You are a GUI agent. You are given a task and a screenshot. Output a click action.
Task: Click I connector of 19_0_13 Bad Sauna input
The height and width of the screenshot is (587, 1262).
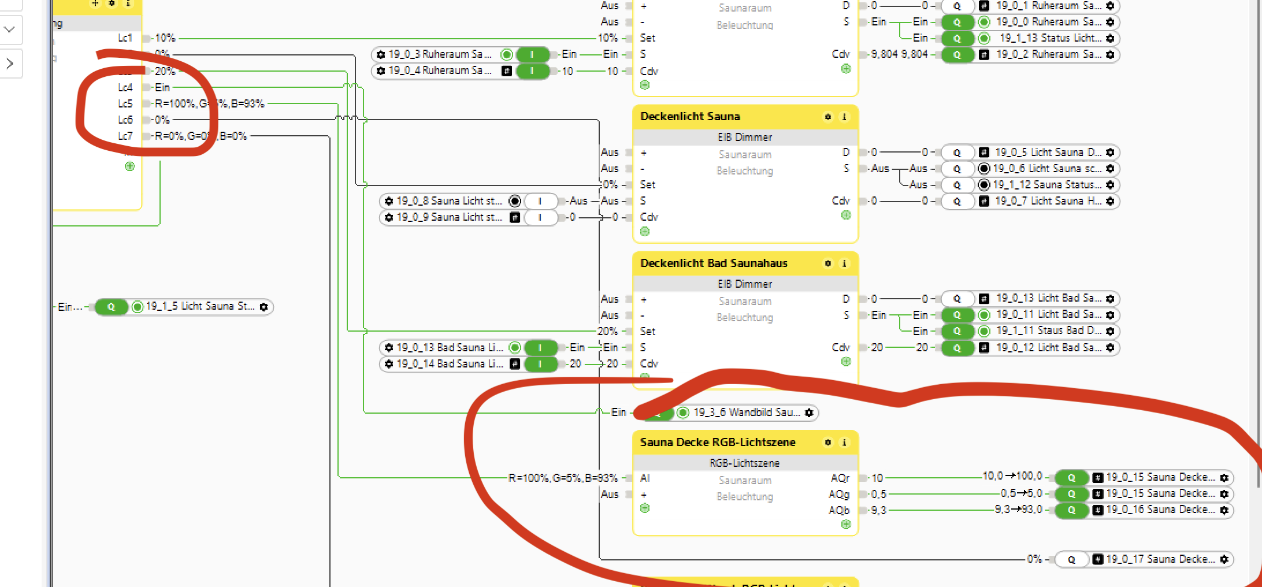540,348
